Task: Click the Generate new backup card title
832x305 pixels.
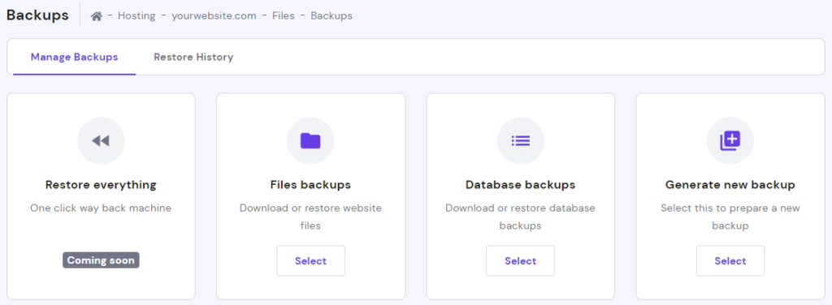Action: 730,185
